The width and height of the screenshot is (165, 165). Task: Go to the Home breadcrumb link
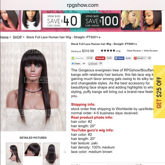[4, 37]
